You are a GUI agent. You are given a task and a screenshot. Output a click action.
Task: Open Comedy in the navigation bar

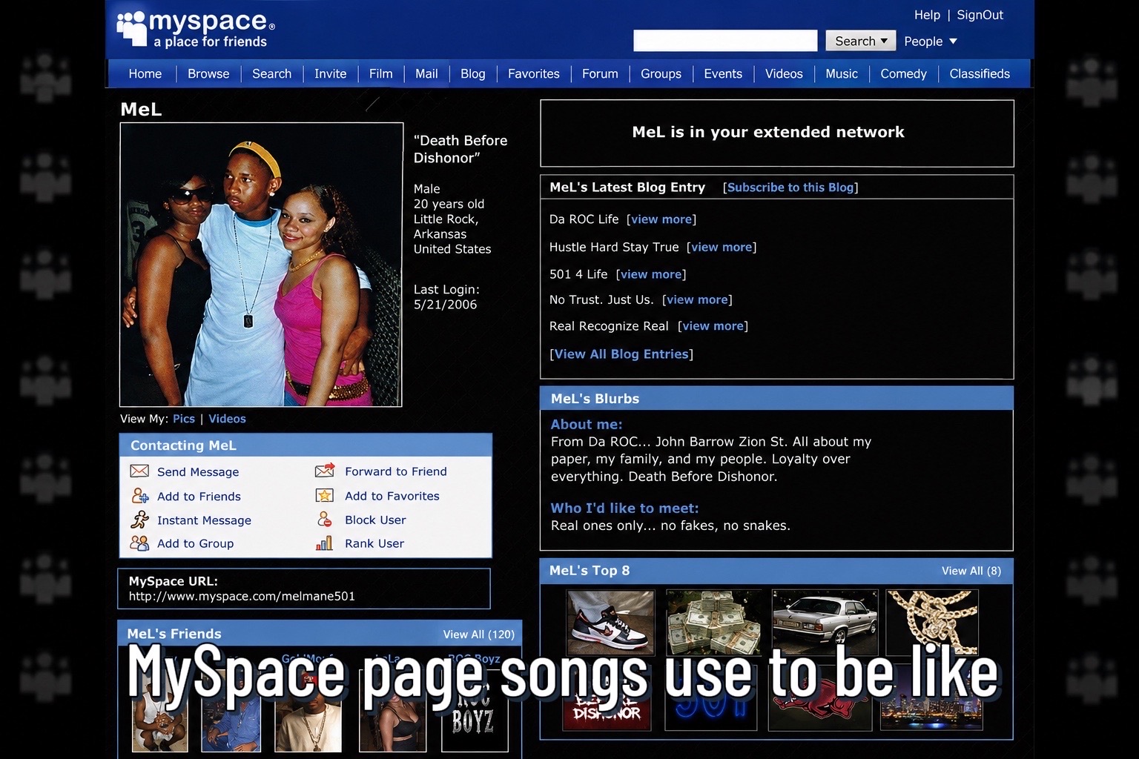click(903, 74)
